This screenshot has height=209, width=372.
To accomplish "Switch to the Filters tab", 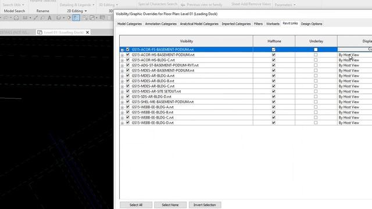I will coord(258,24).
